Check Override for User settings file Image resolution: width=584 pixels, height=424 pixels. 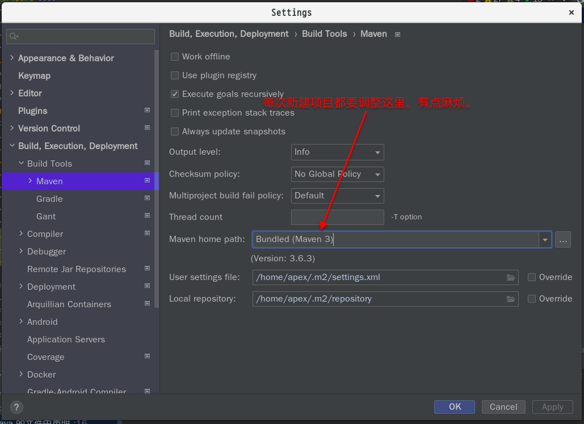pos(532,277)
